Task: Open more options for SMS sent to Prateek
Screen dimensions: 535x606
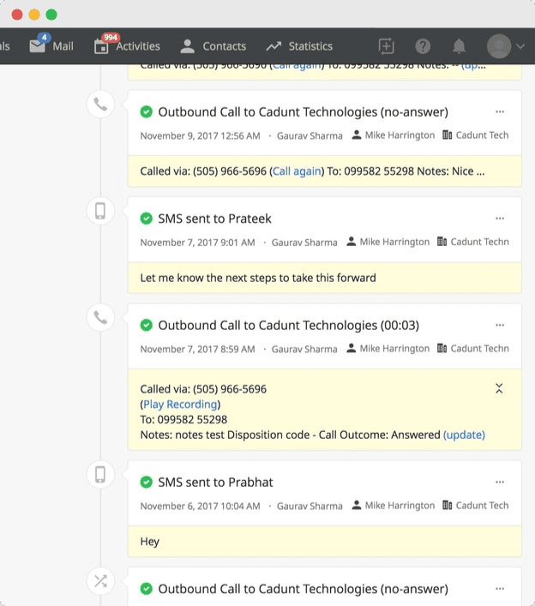Action: 500,219
